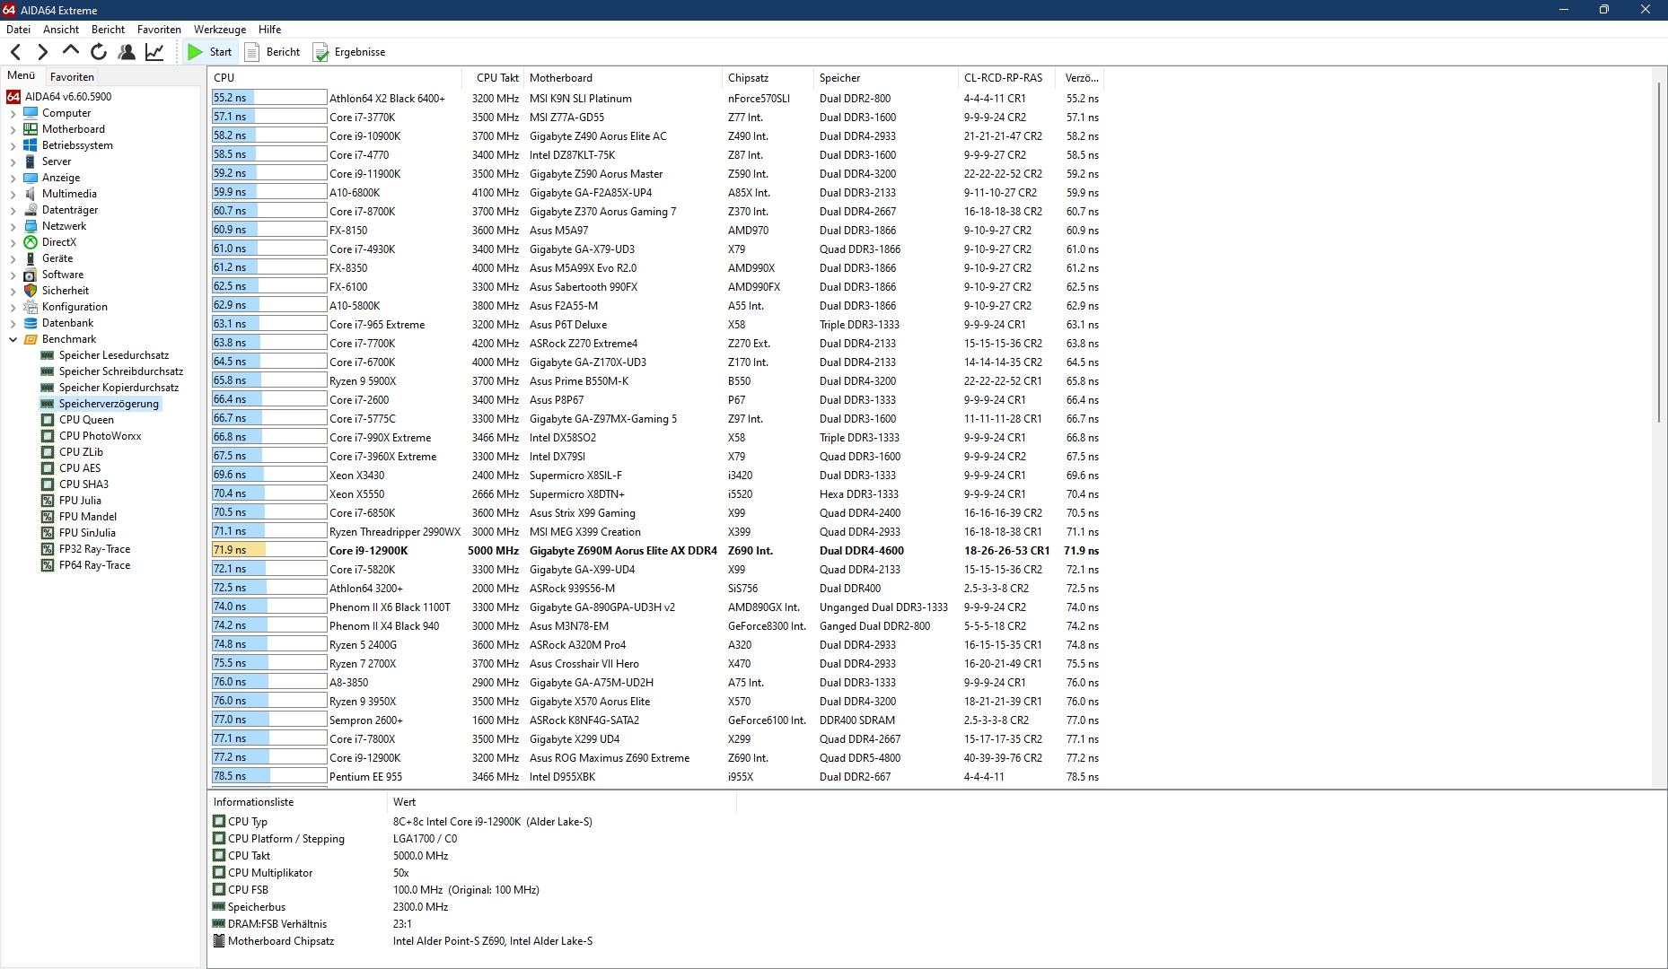Open user icon in toolbar

click(x=127, y=52)
